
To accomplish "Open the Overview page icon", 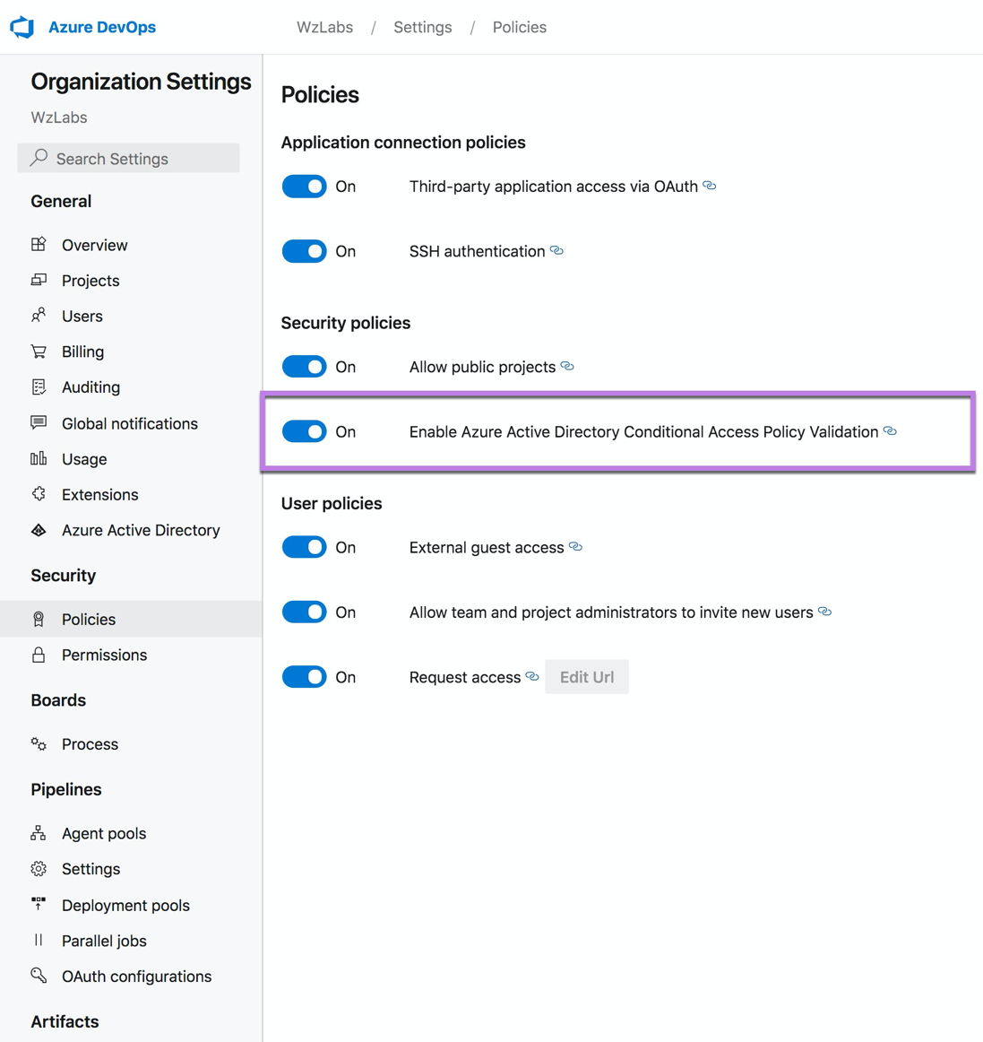I will tap(39, 245).
